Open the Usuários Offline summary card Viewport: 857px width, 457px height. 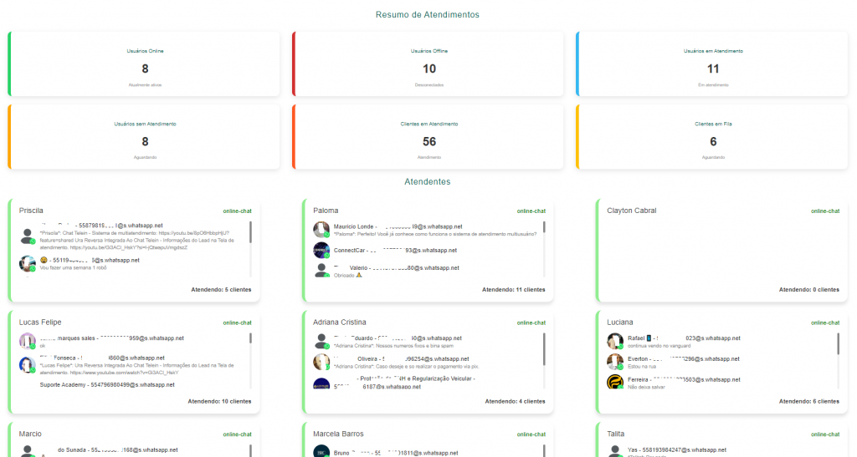pos(428,63)
